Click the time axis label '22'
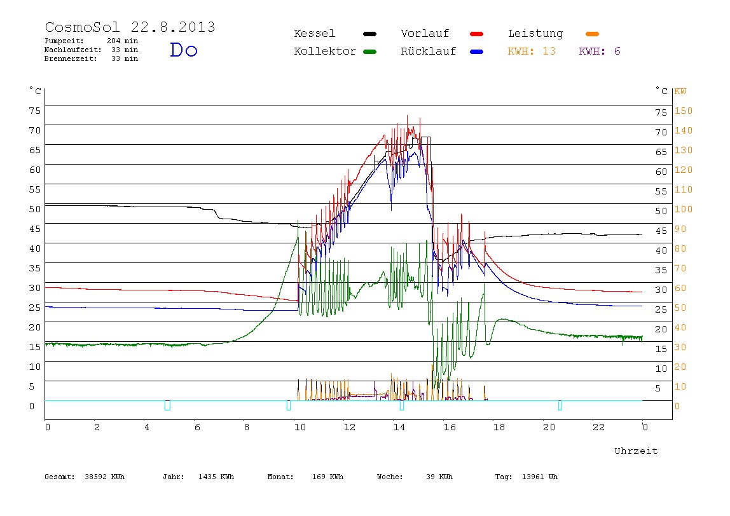Image resolution: width=730 pixels, height=516 pixels. 599,427
